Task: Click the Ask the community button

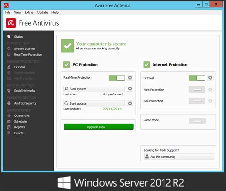Action: coord(179,157)
